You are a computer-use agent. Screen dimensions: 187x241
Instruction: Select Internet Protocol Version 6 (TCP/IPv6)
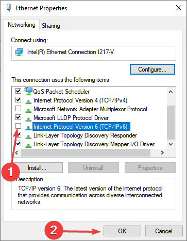pyautogui.click(x=81, y=127)
